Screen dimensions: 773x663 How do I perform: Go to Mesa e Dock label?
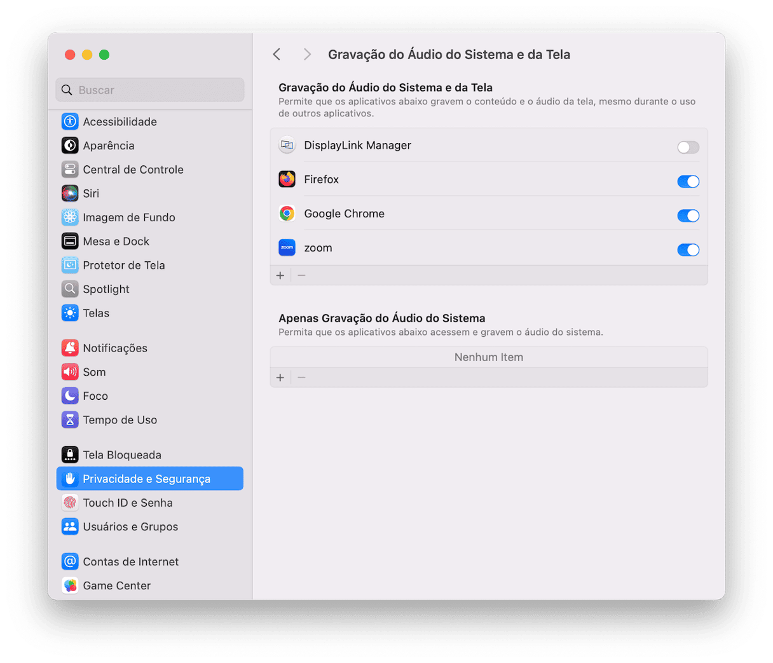116,242
